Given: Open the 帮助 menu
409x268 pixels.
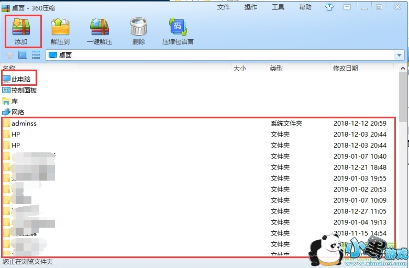Looking at the screenshot, I should [305, 7].
